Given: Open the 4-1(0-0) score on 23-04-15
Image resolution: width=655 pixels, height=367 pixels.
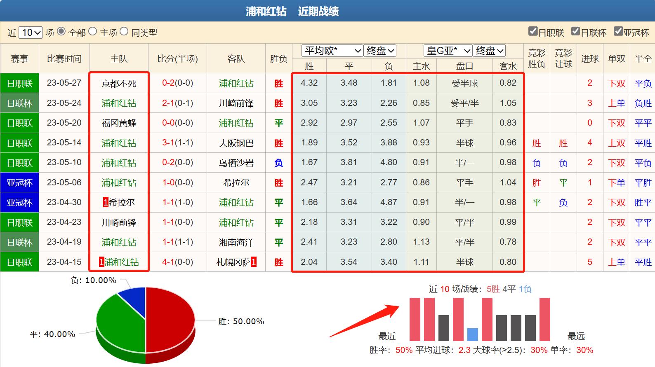Looking at the screenshot, I should [x=177, y=262].
